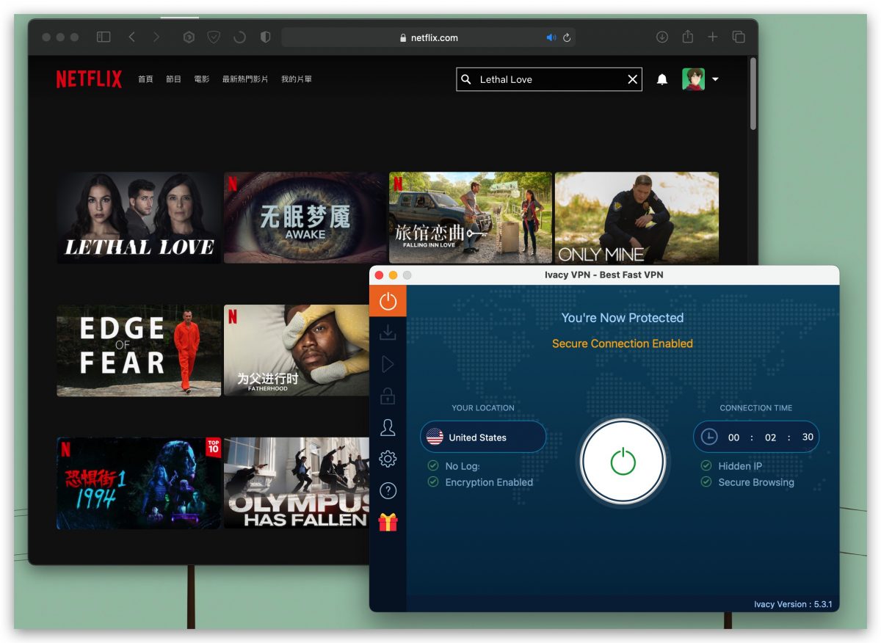
Task: Click the Secure Browsing check item
Action: [747, 482]
